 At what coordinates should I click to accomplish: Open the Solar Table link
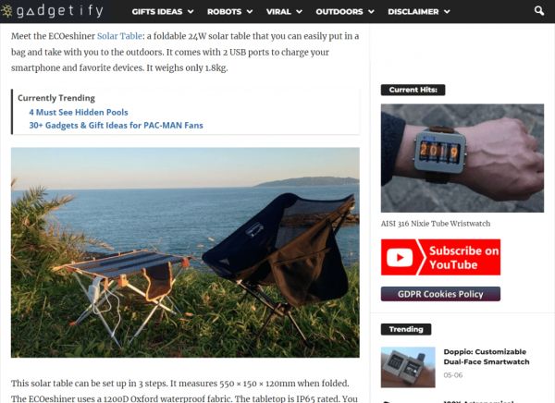(119, 36)
